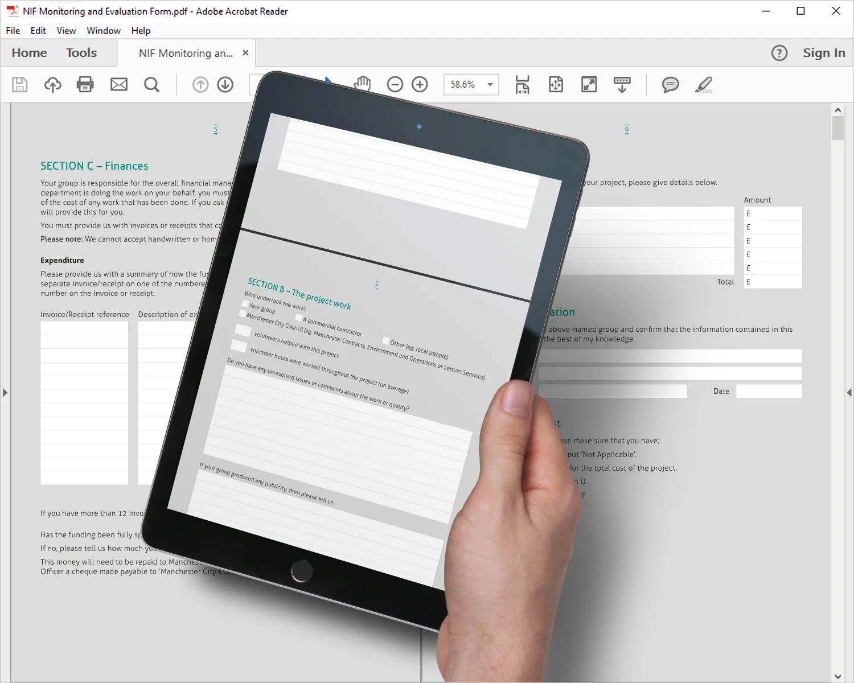Close the NIF Monitoring document tab
This screenshot has height=683, width=854.
pyautogui.click(x=245, y=53)
